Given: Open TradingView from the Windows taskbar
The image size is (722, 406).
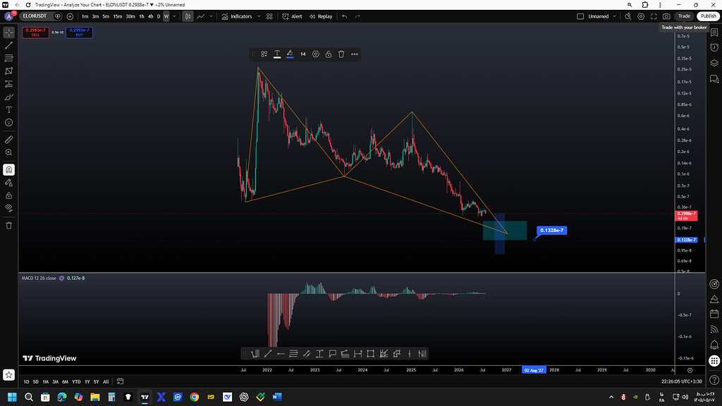Looking at the screenshot, I should 145,397.
